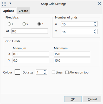The width and height of the screenshot is (103, 104).
Task: Increase the Dot size value
Action: tap(45, 71)
